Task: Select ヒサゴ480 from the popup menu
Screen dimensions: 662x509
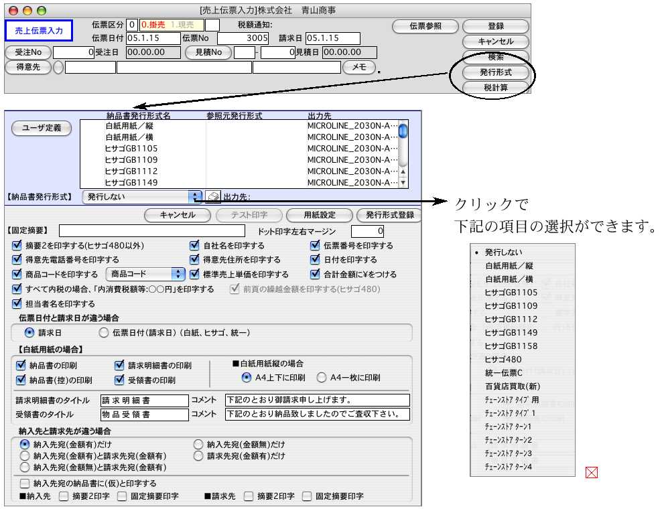Action: pyautogui.click(x=503, y=360)
